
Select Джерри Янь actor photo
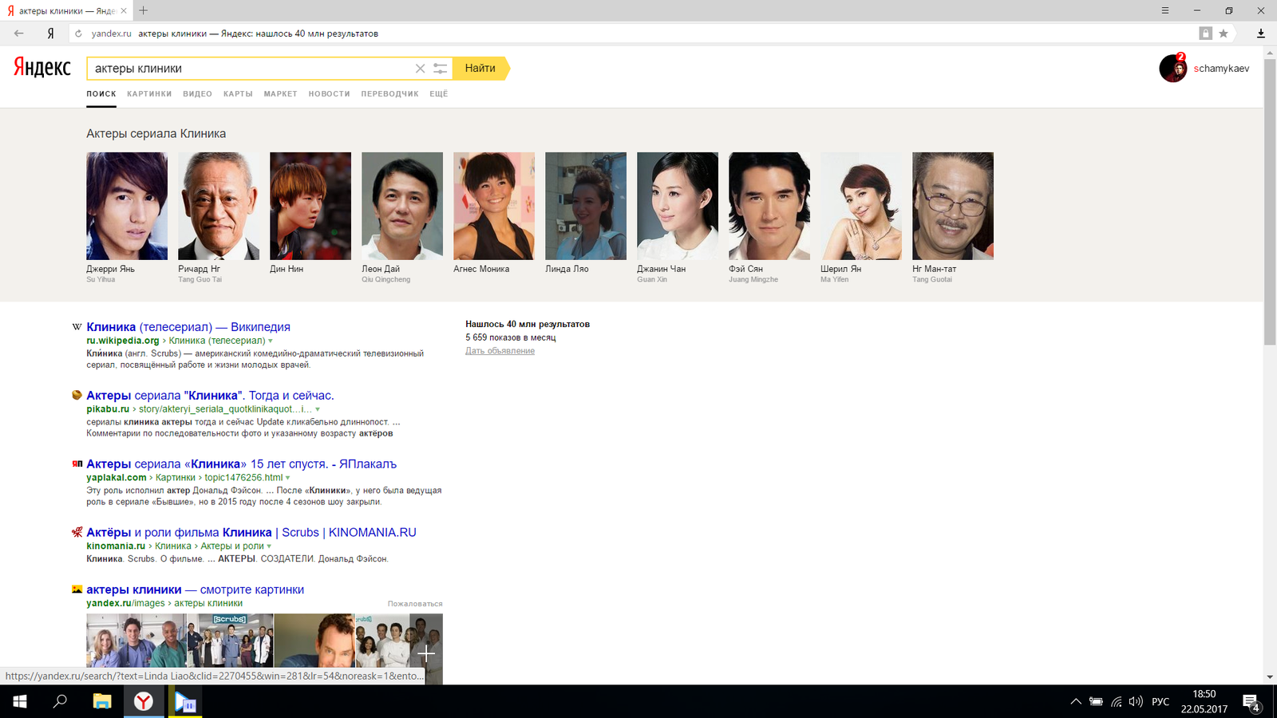(127, 206)
